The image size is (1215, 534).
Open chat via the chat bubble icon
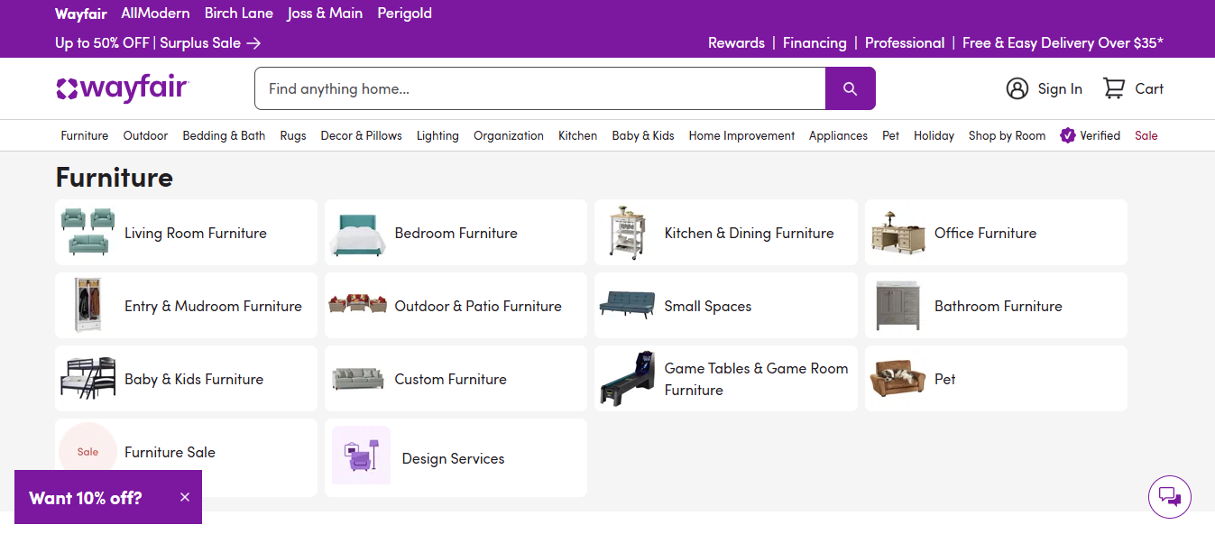tap(1169, 496)
